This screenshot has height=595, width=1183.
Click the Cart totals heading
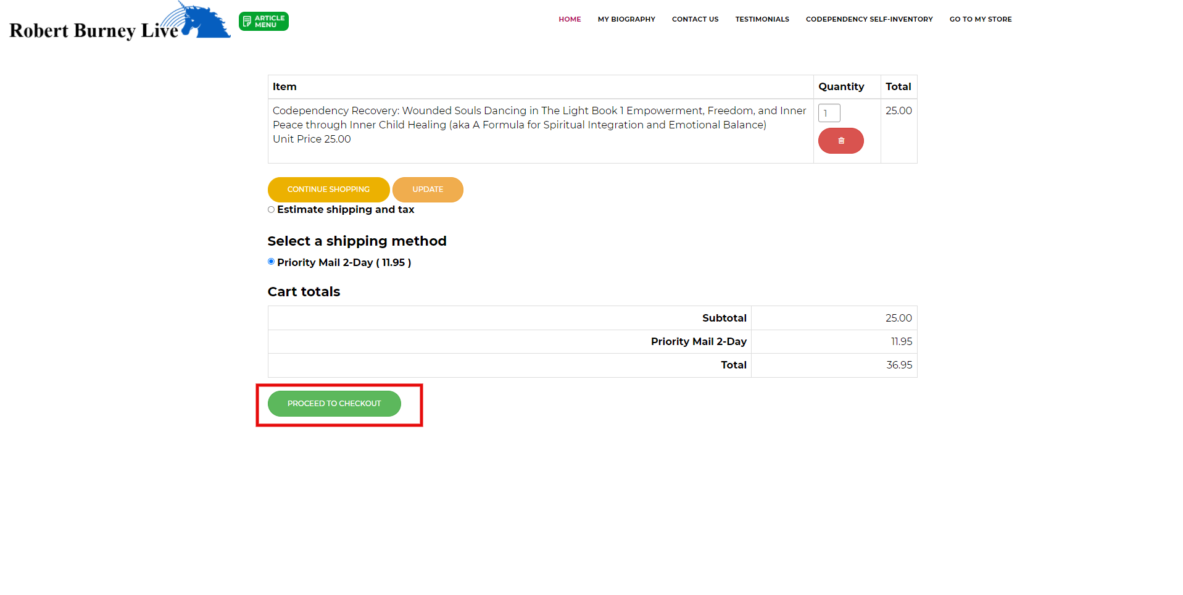pyautogui.click(x=304, y=292)
